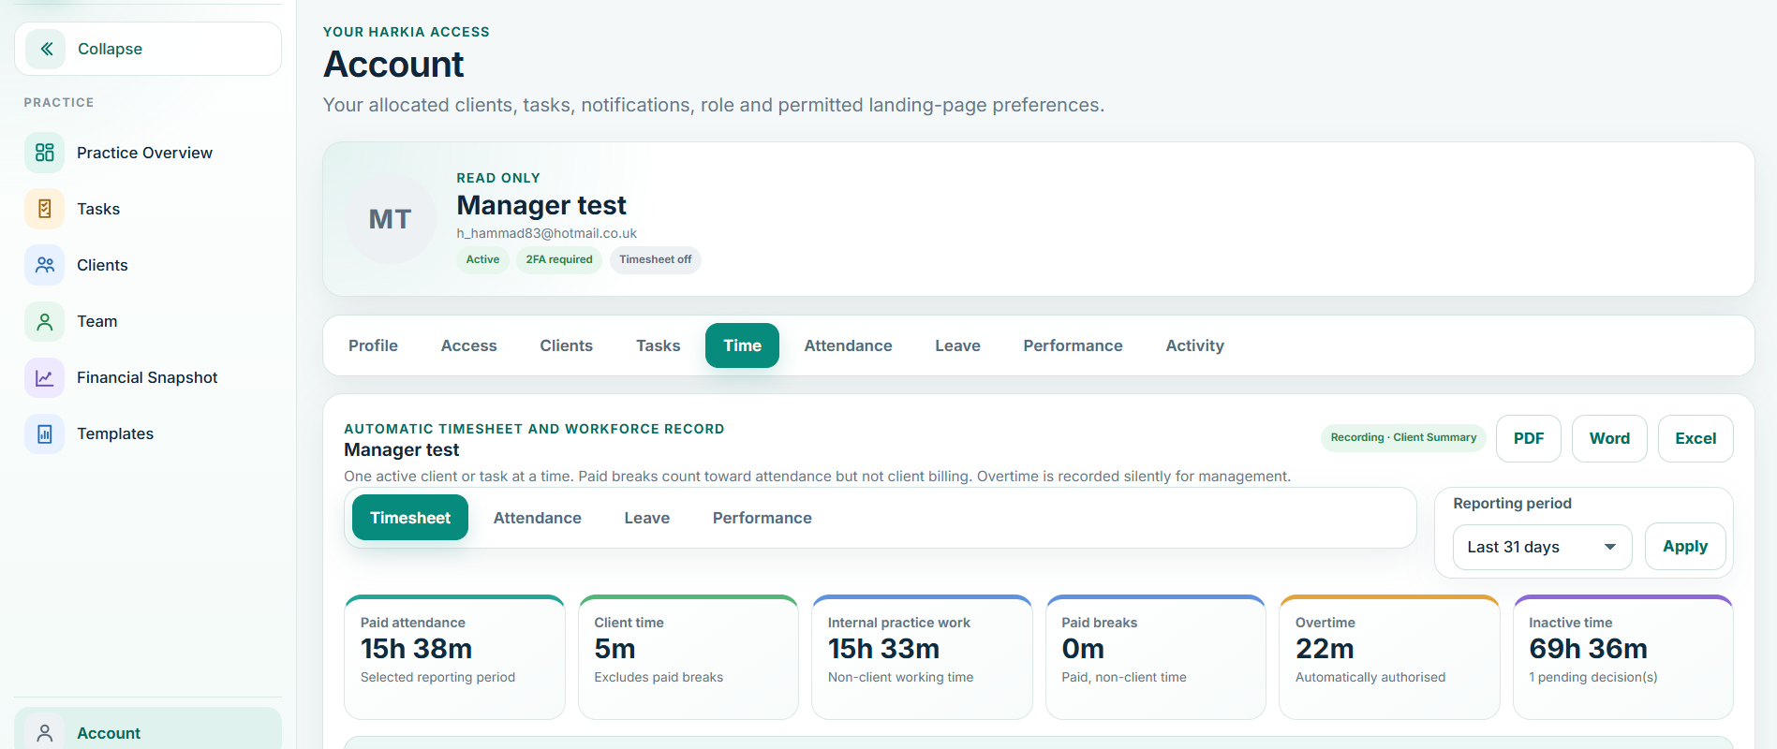Open the Reporting period dropdown
This screenshot has height=749, width=1777.
(x=1542, y=547)
